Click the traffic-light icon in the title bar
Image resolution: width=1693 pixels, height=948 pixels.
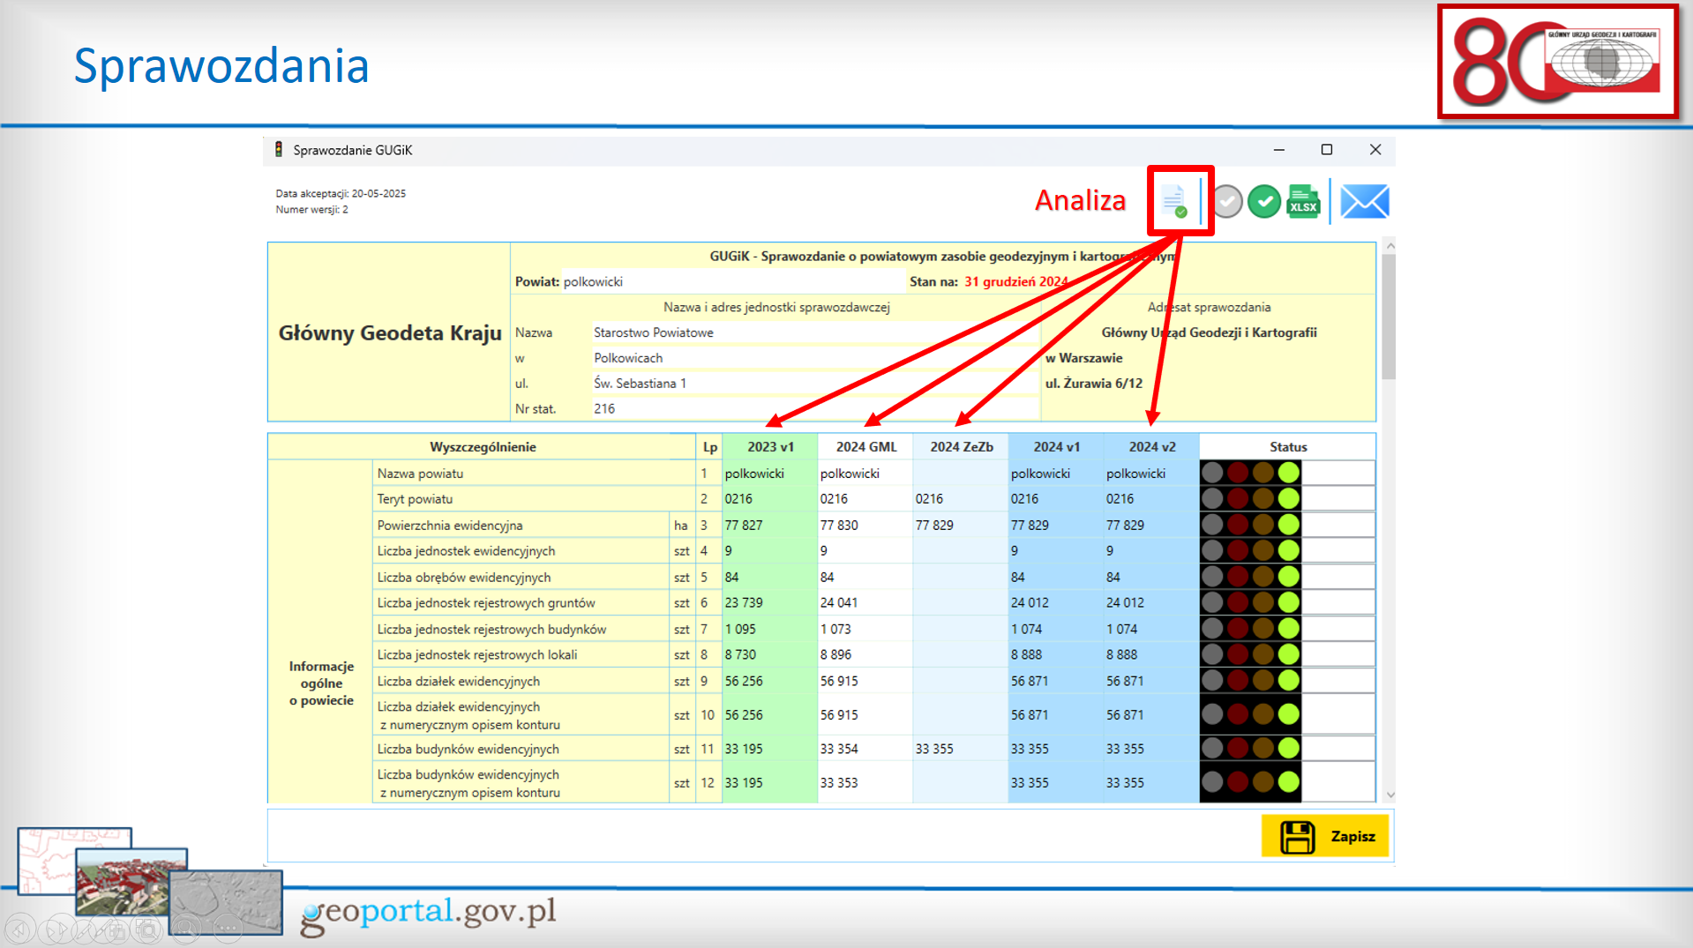279,150
